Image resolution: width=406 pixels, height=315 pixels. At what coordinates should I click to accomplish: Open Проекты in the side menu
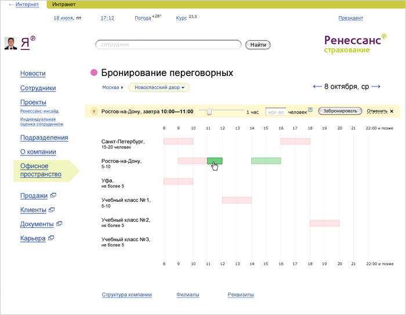(x=33, y=102)
